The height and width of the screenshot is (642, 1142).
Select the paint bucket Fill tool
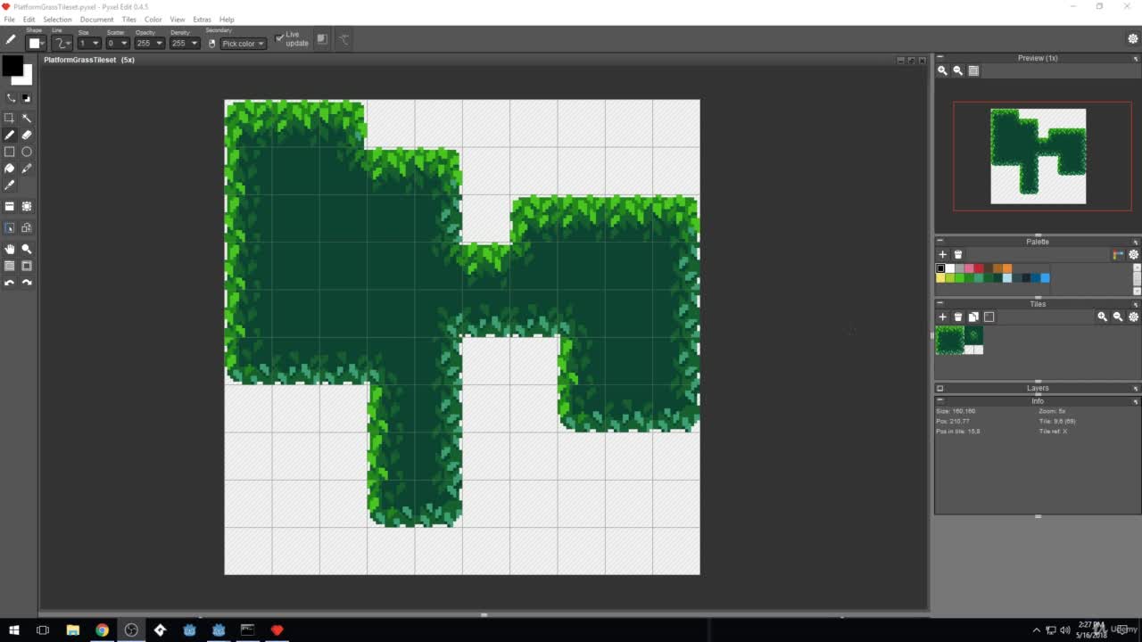(x=10, y=169)
